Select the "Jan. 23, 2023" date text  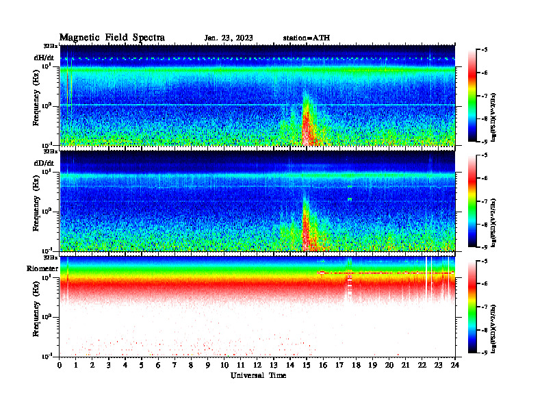[x=229, y=38]
